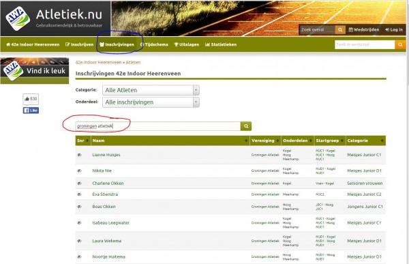Viewport: 409px width, 264px height.
Task: Click the Log in icon link
Action: click(394, 29)
